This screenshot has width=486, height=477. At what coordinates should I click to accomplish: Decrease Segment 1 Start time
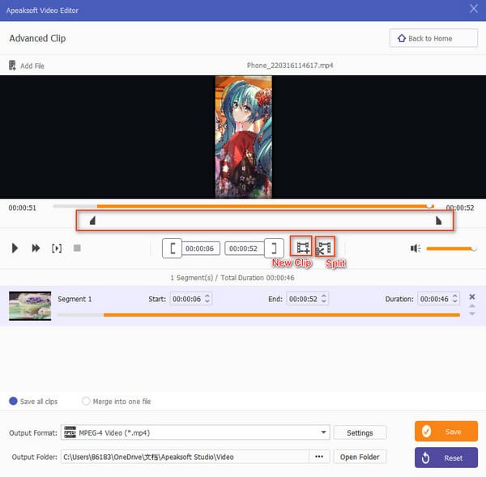207,302
